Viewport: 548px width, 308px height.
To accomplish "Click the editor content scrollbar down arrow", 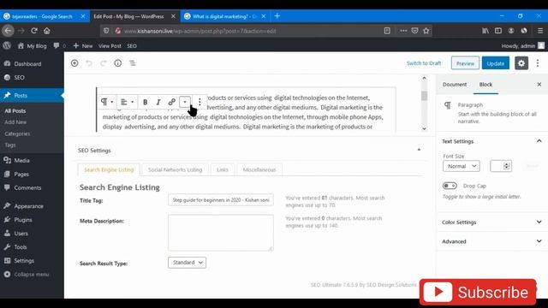I will [x=424, y=128].
